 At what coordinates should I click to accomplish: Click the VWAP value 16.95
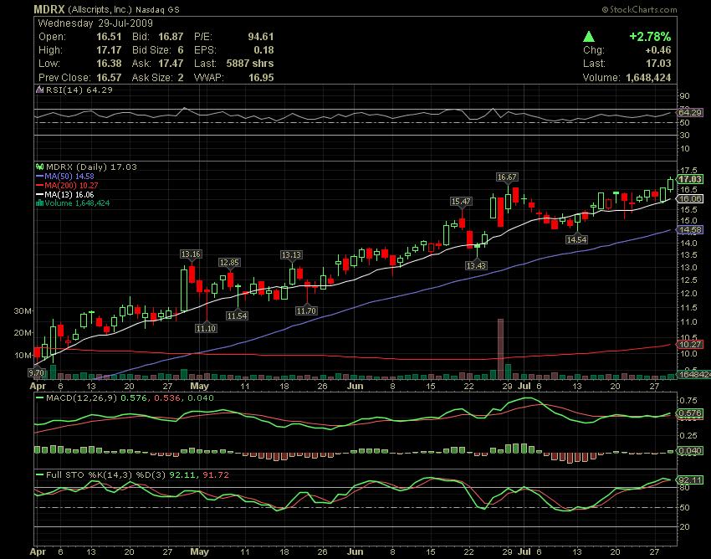pyautogui.click(x=261, y=78)
